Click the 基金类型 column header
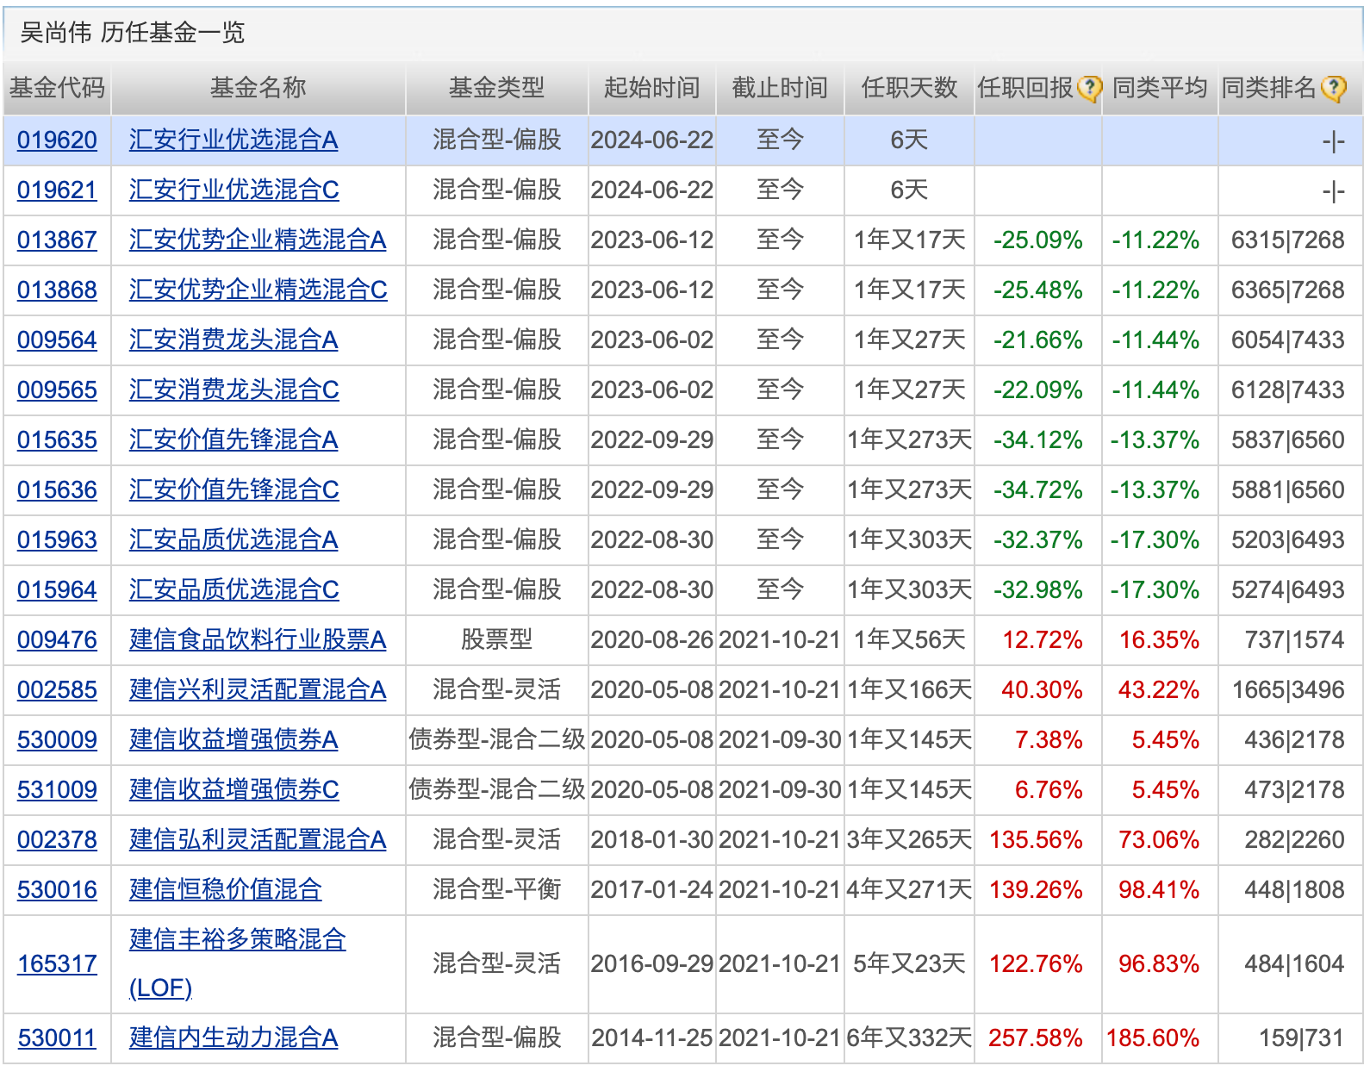This screenshot has width=1370, height=1072. [497, 88]
